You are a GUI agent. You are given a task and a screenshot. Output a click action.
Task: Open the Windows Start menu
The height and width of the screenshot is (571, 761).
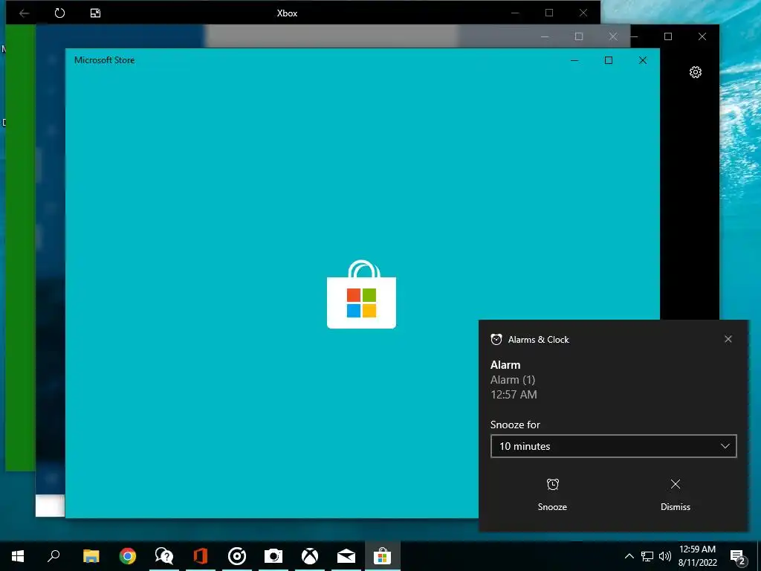[18, 556]
